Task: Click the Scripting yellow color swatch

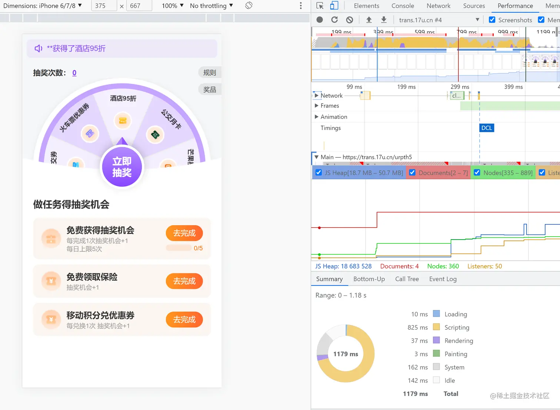Action: [x=436, y=327]
